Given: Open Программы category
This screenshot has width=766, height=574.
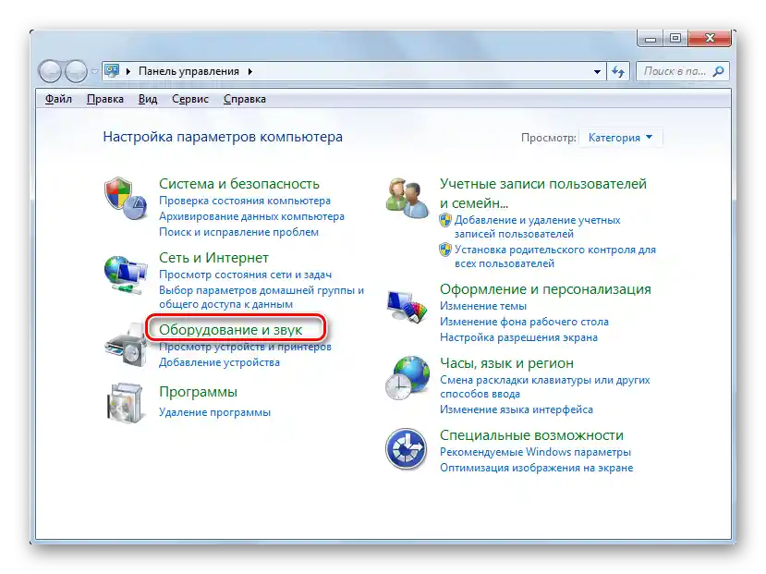Looking at the screenshot, I should click(198, 392).
